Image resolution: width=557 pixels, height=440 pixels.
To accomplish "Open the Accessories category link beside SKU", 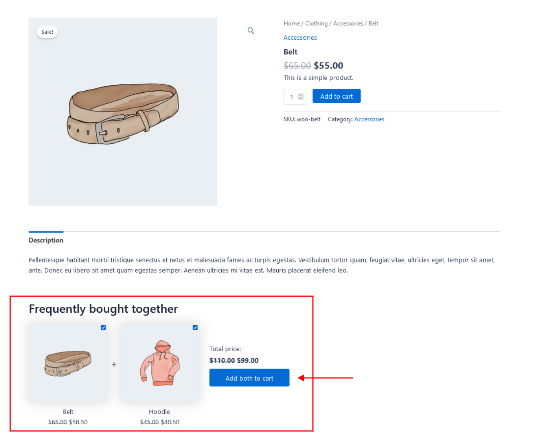I will click(369, 119).
